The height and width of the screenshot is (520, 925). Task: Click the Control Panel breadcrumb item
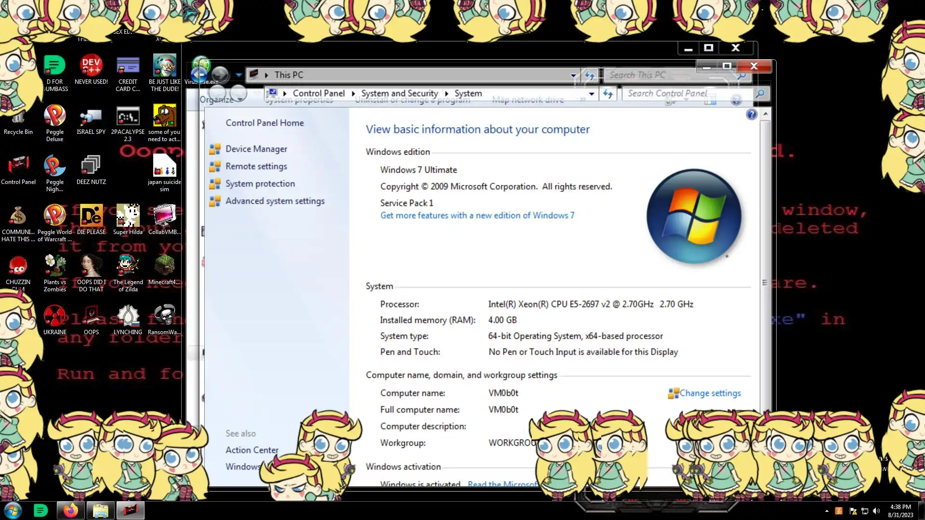coord(318,93)
